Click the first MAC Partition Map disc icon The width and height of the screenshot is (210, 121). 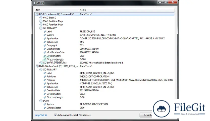click(x=41, y=21)
